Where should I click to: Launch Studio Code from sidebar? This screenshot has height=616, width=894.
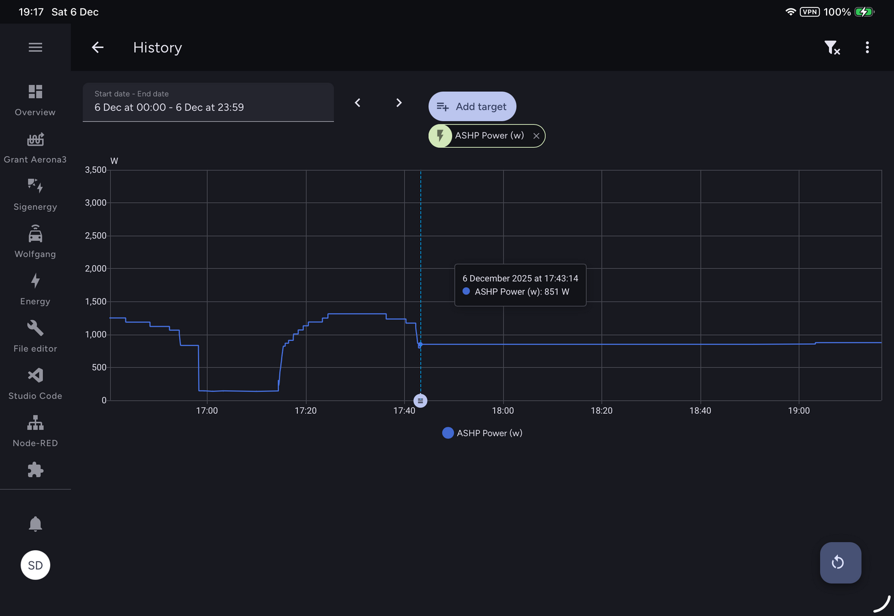[x=35, y=384]
